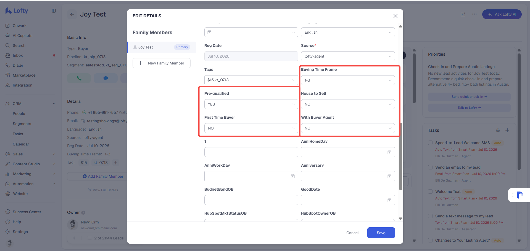Select Segments under CRM
Viewport: 530px width, 251px height.
(22, 124)
